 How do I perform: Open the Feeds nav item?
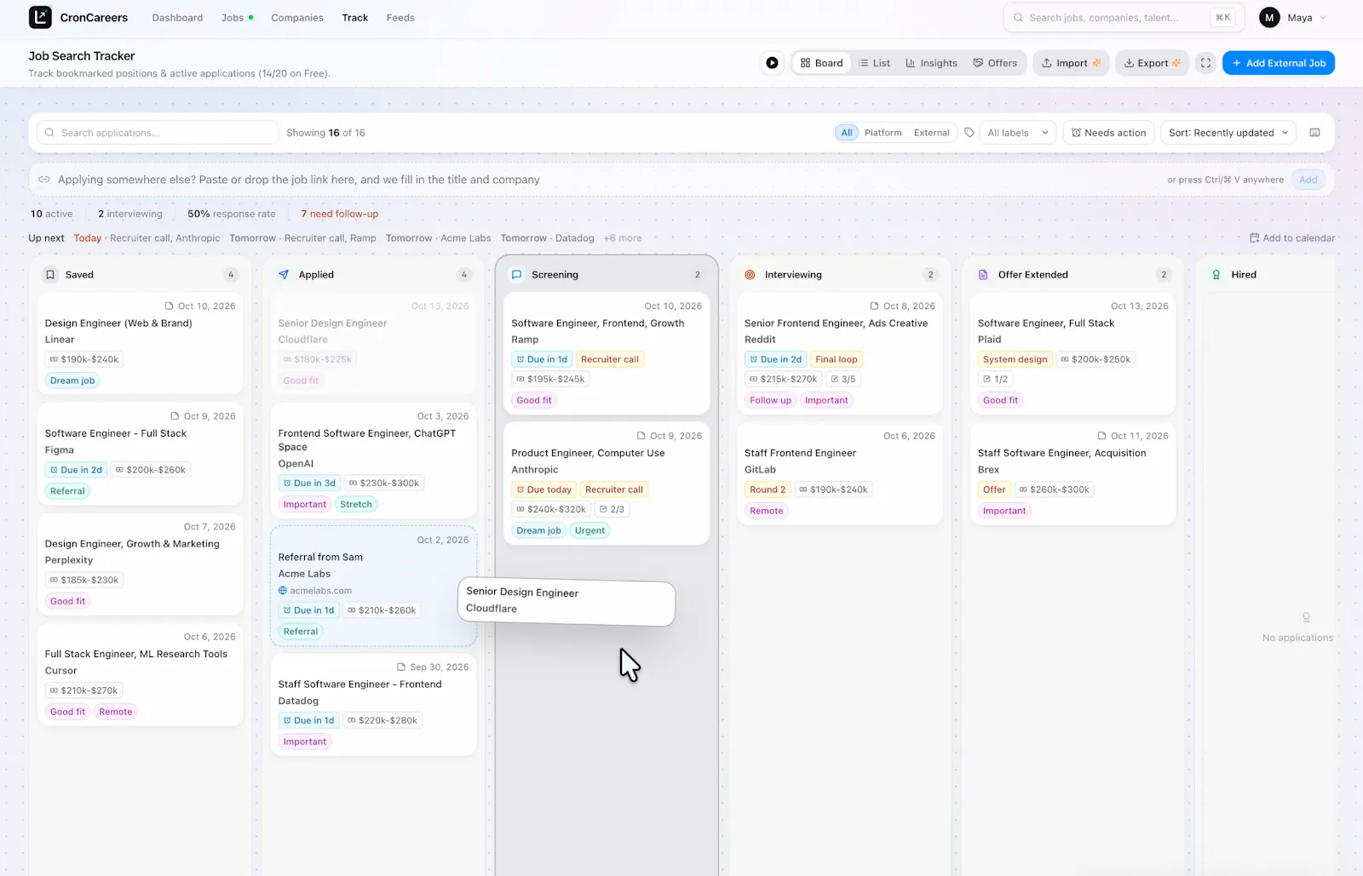point(400,18)
